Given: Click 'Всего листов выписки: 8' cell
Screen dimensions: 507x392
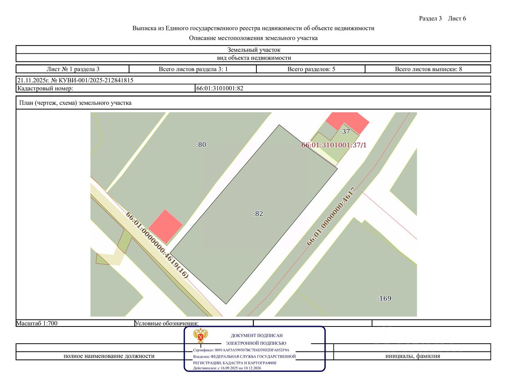Looking at the screenshot, I should pyautogui.click(x=428, y=69).
